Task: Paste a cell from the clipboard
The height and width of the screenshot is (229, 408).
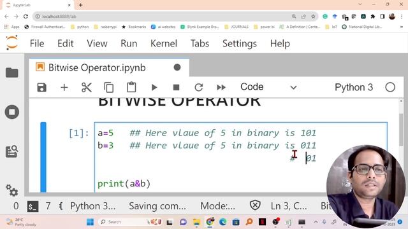Action: (x=131, y=87)
